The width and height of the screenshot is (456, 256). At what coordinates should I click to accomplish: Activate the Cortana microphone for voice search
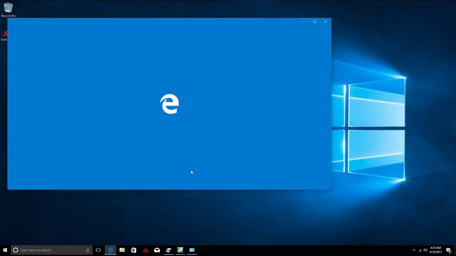click(x=88, y=250)
